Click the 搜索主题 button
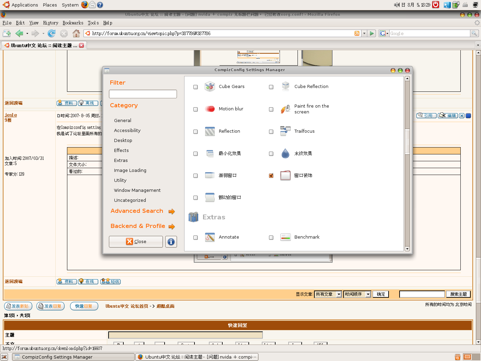The width and height of the screenshot is (481, 361). click(458, 294)
